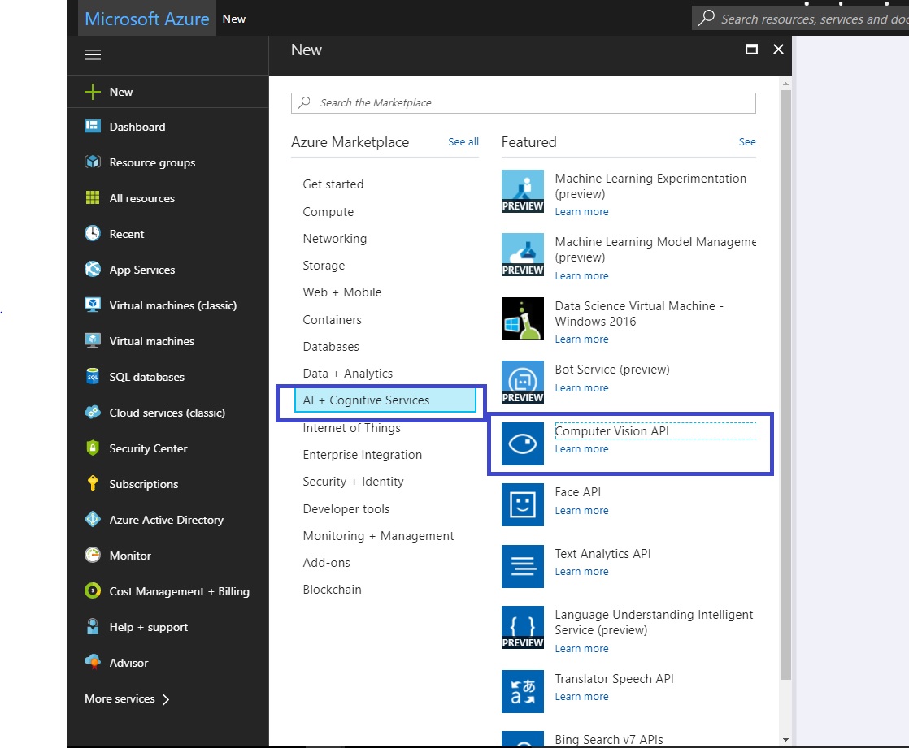Click the Azure Active Directory icon
This screenshot has height=748, width=909.
(x=92, y=519)
